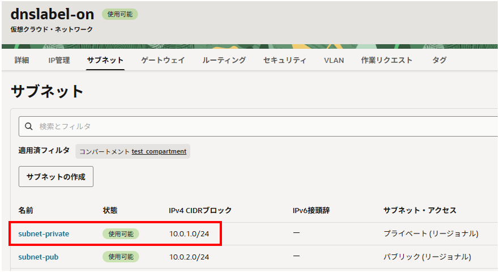Viewport: 500px width, 272px height.
Task: Switch to the セキュリティ tab
Action: click(284, 60)
